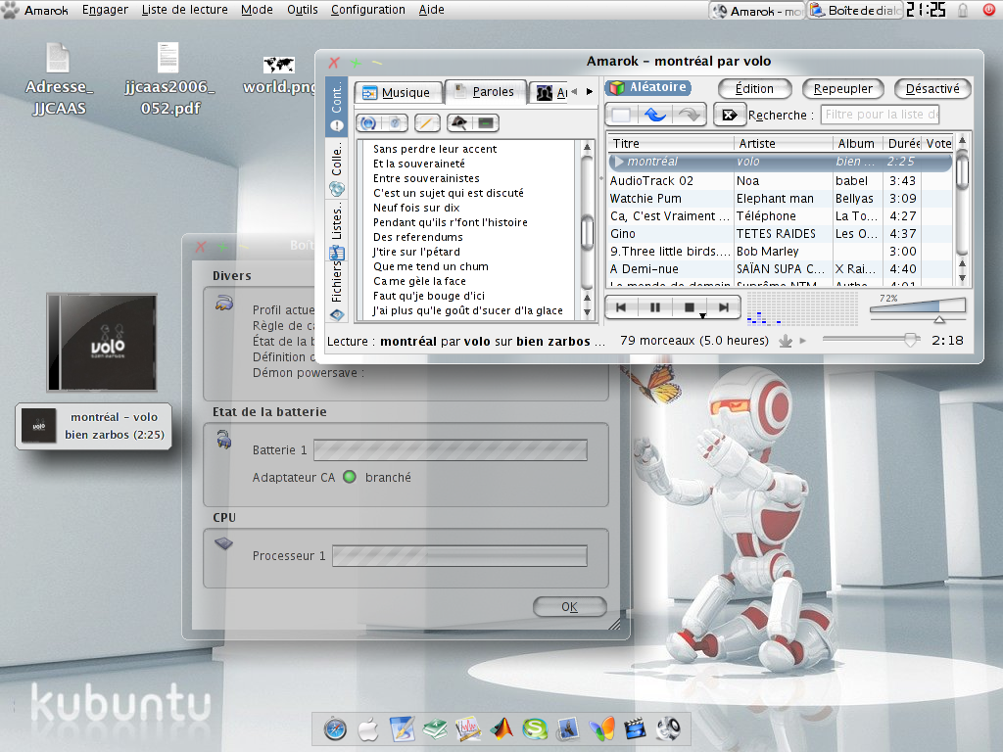
Task: Open the Liste de lecture menu
Action: tap(185, 10)
